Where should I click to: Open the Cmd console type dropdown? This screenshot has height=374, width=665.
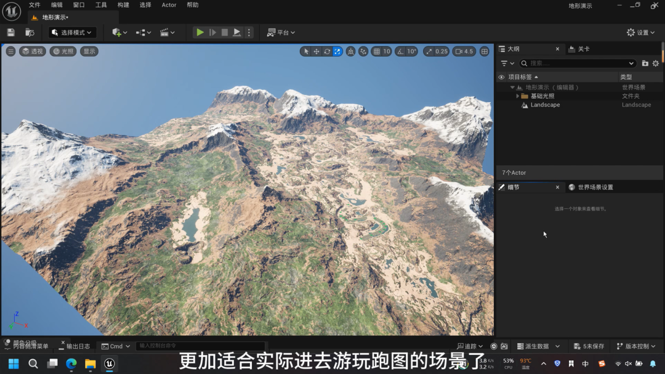coord(115,346)
